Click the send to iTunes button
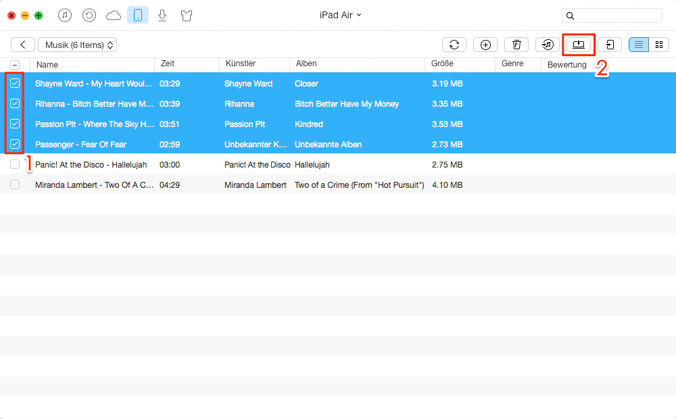The image size is (676, 419). [548, 45]
